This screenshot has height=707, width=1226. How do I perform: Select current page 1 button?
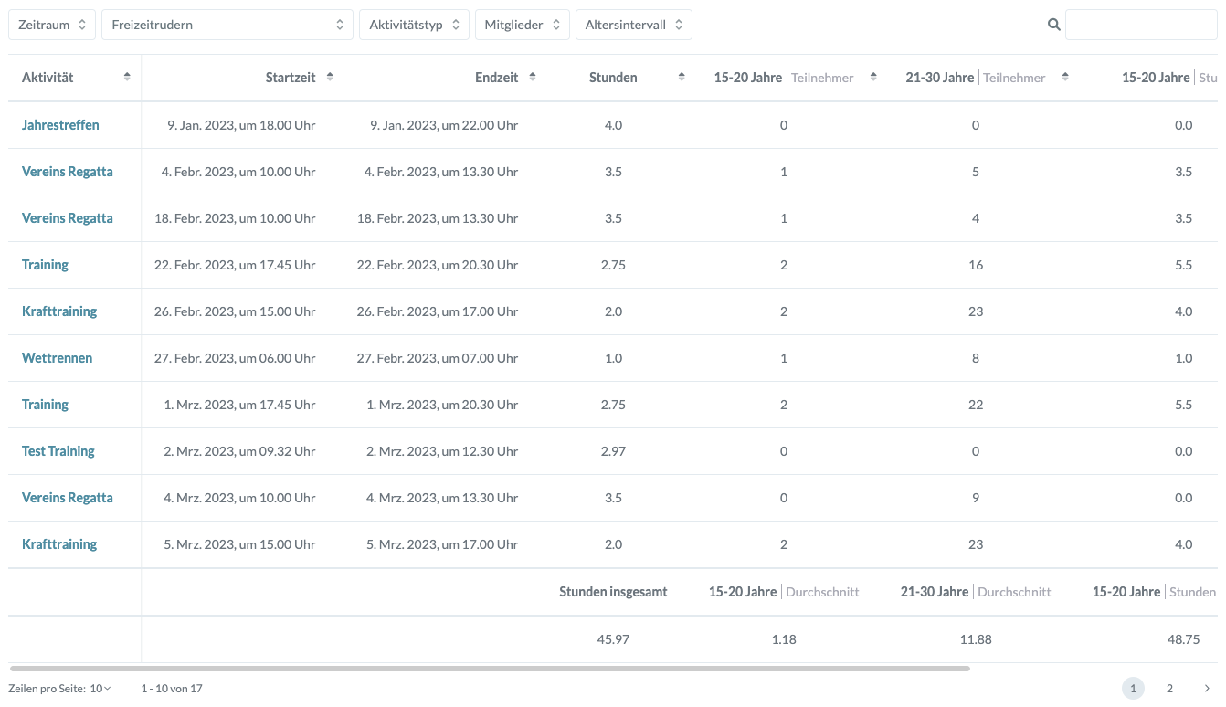pos(1133,689)
